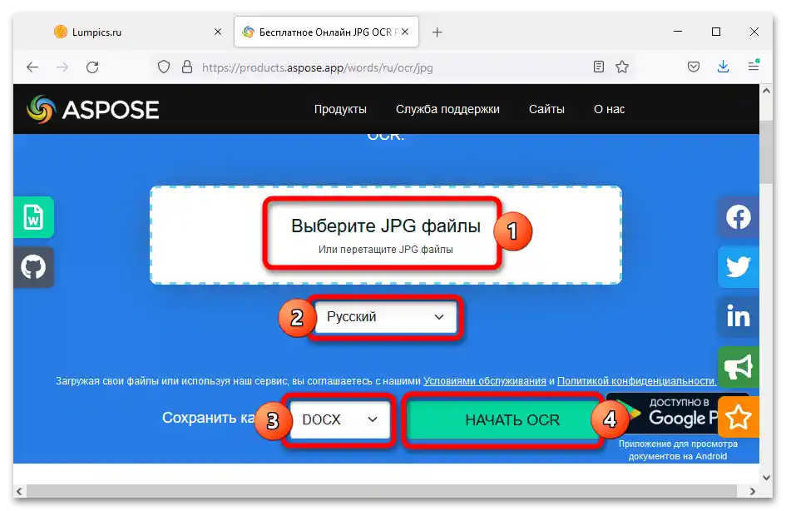Click the horizontal scrollbar right arrow

[x=752, y=492]
